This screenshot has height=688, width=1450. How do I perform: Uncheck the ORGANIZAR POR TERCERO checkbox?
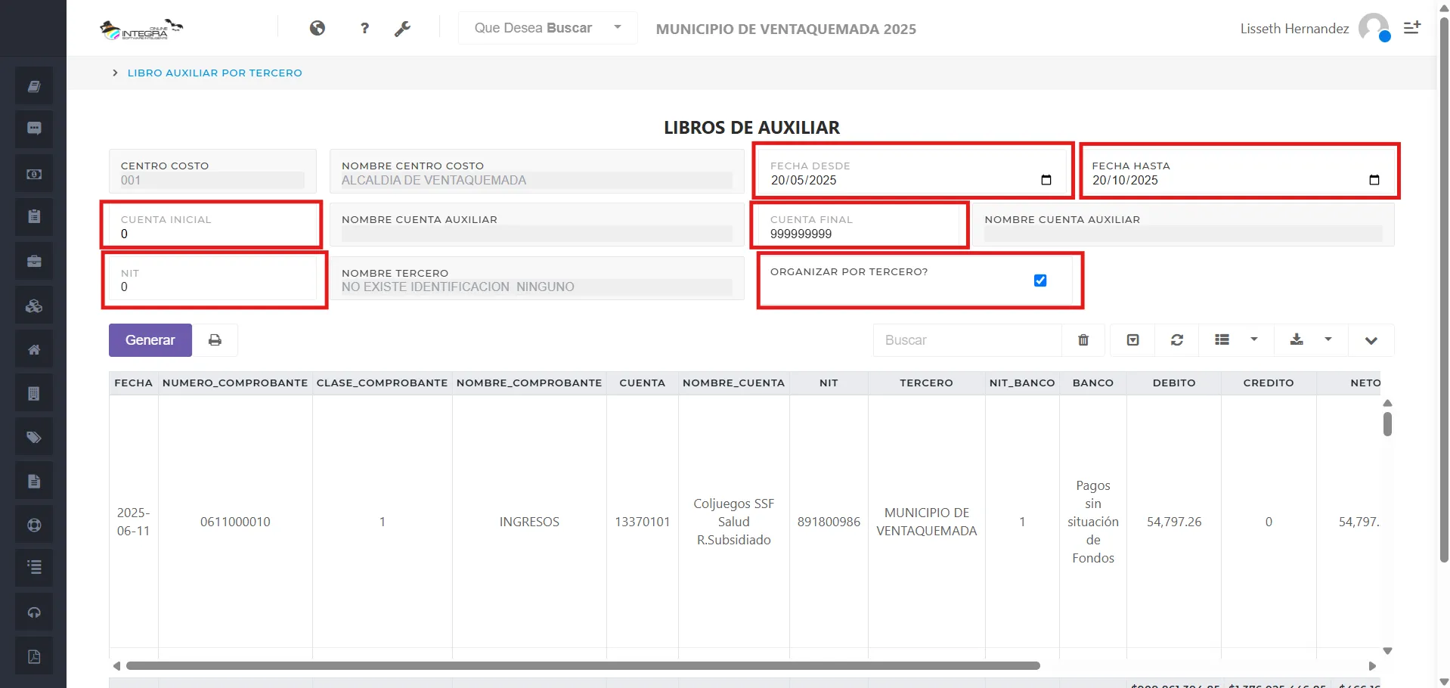point(1040,280)
